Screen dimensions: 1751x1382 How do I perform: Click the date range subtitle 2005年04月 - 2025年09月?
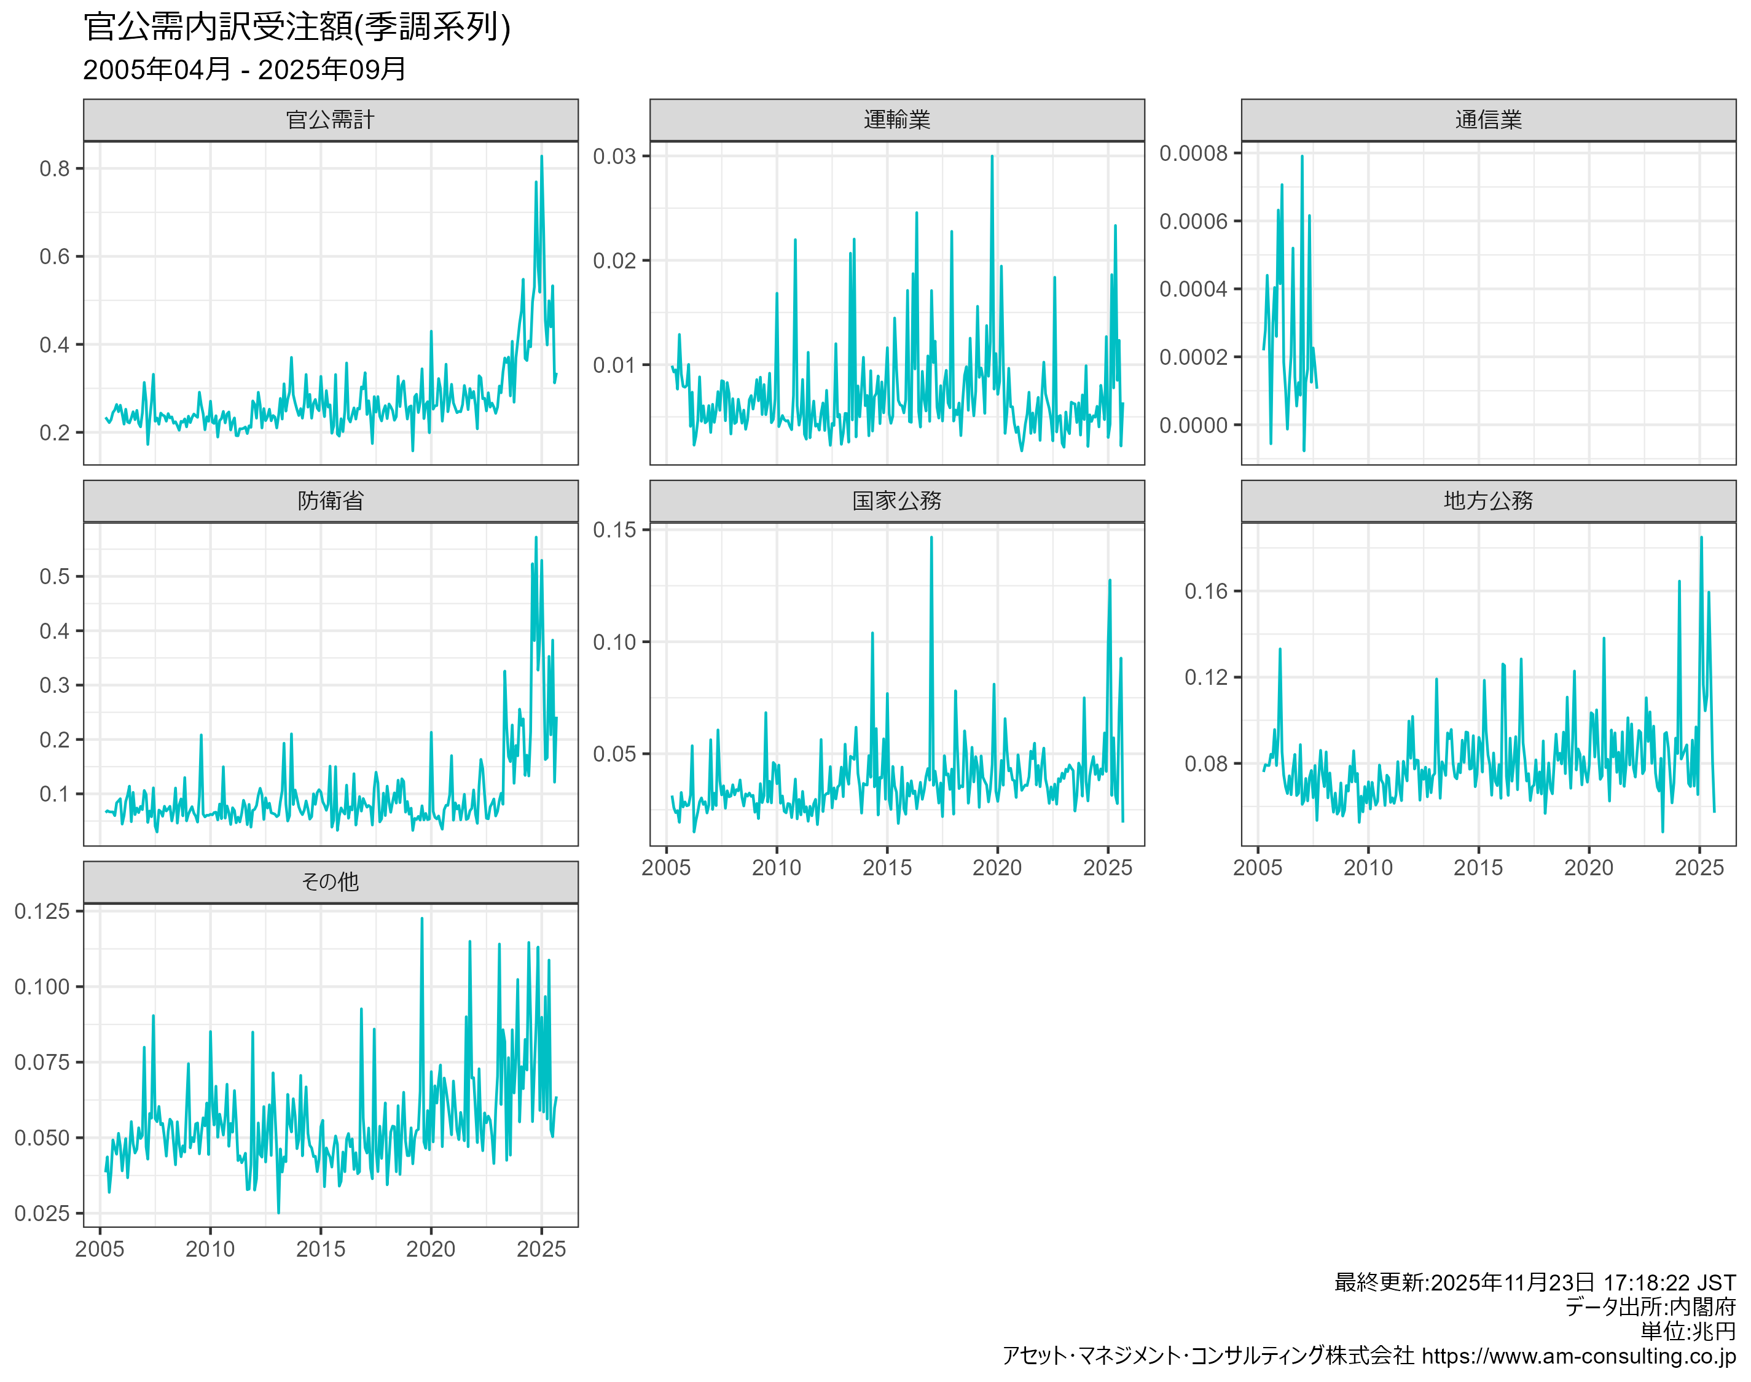(245, 69)
